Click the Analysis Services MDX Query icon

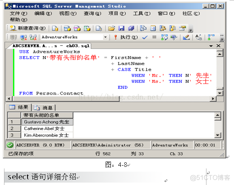coord(67,28)
